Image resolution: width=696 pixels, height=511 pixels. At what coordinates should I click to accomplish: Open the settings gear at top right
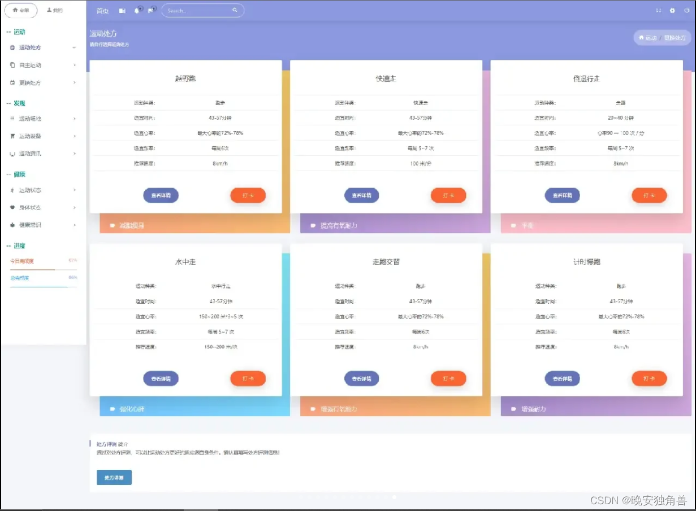[x=672, y=10]
